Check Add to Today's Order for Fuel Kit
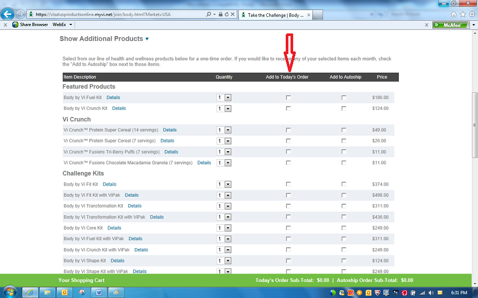Screen dimensions: 478x298 (288, 98)
